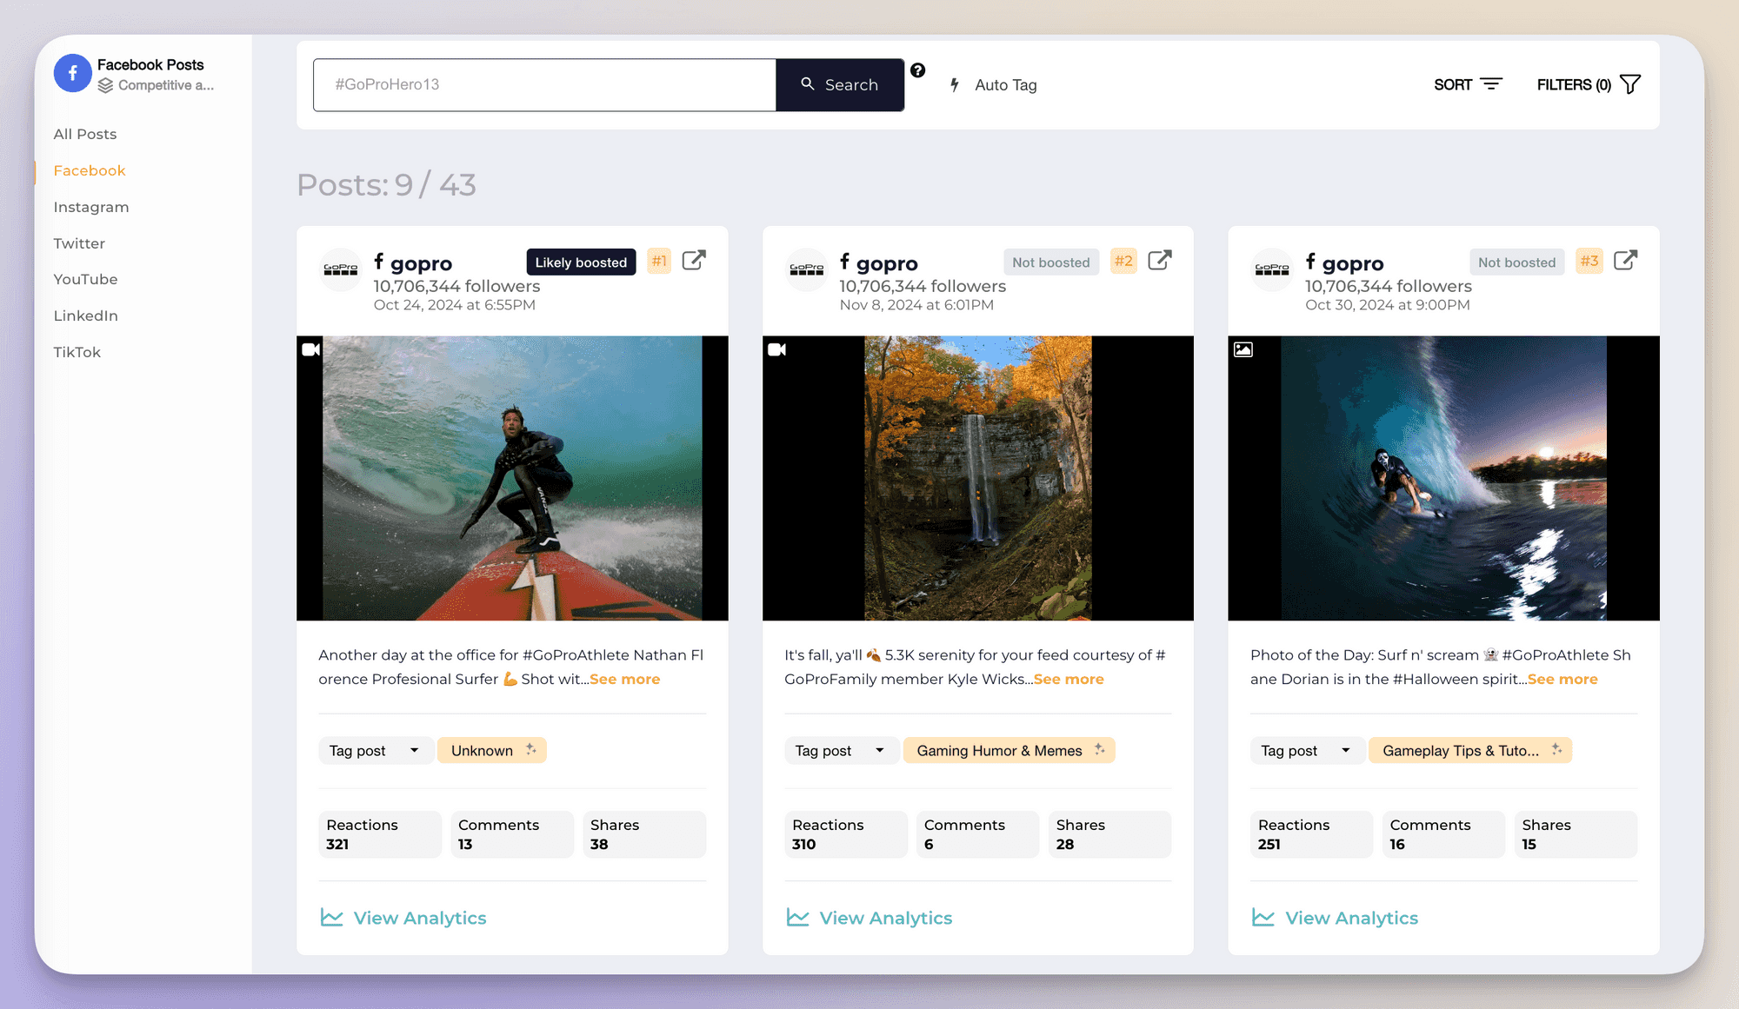Click the Auto Tag button label
Viewport: 1739px width, 1009px height.
[1006, 84]
